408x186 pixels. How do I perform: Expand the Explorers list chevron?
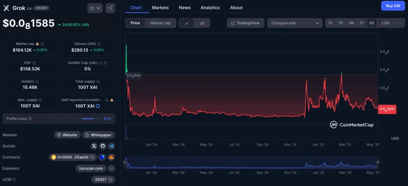(112, 168)
